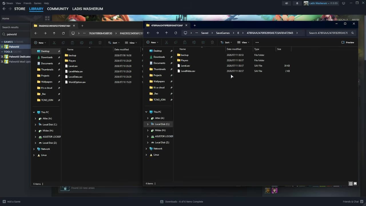Viewport: 366px width, 206px height.
Task: Collapse This PC in right Explorer tree
Action: coord(146,112)
